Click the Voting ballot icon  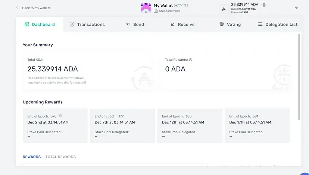coord(222,24)
